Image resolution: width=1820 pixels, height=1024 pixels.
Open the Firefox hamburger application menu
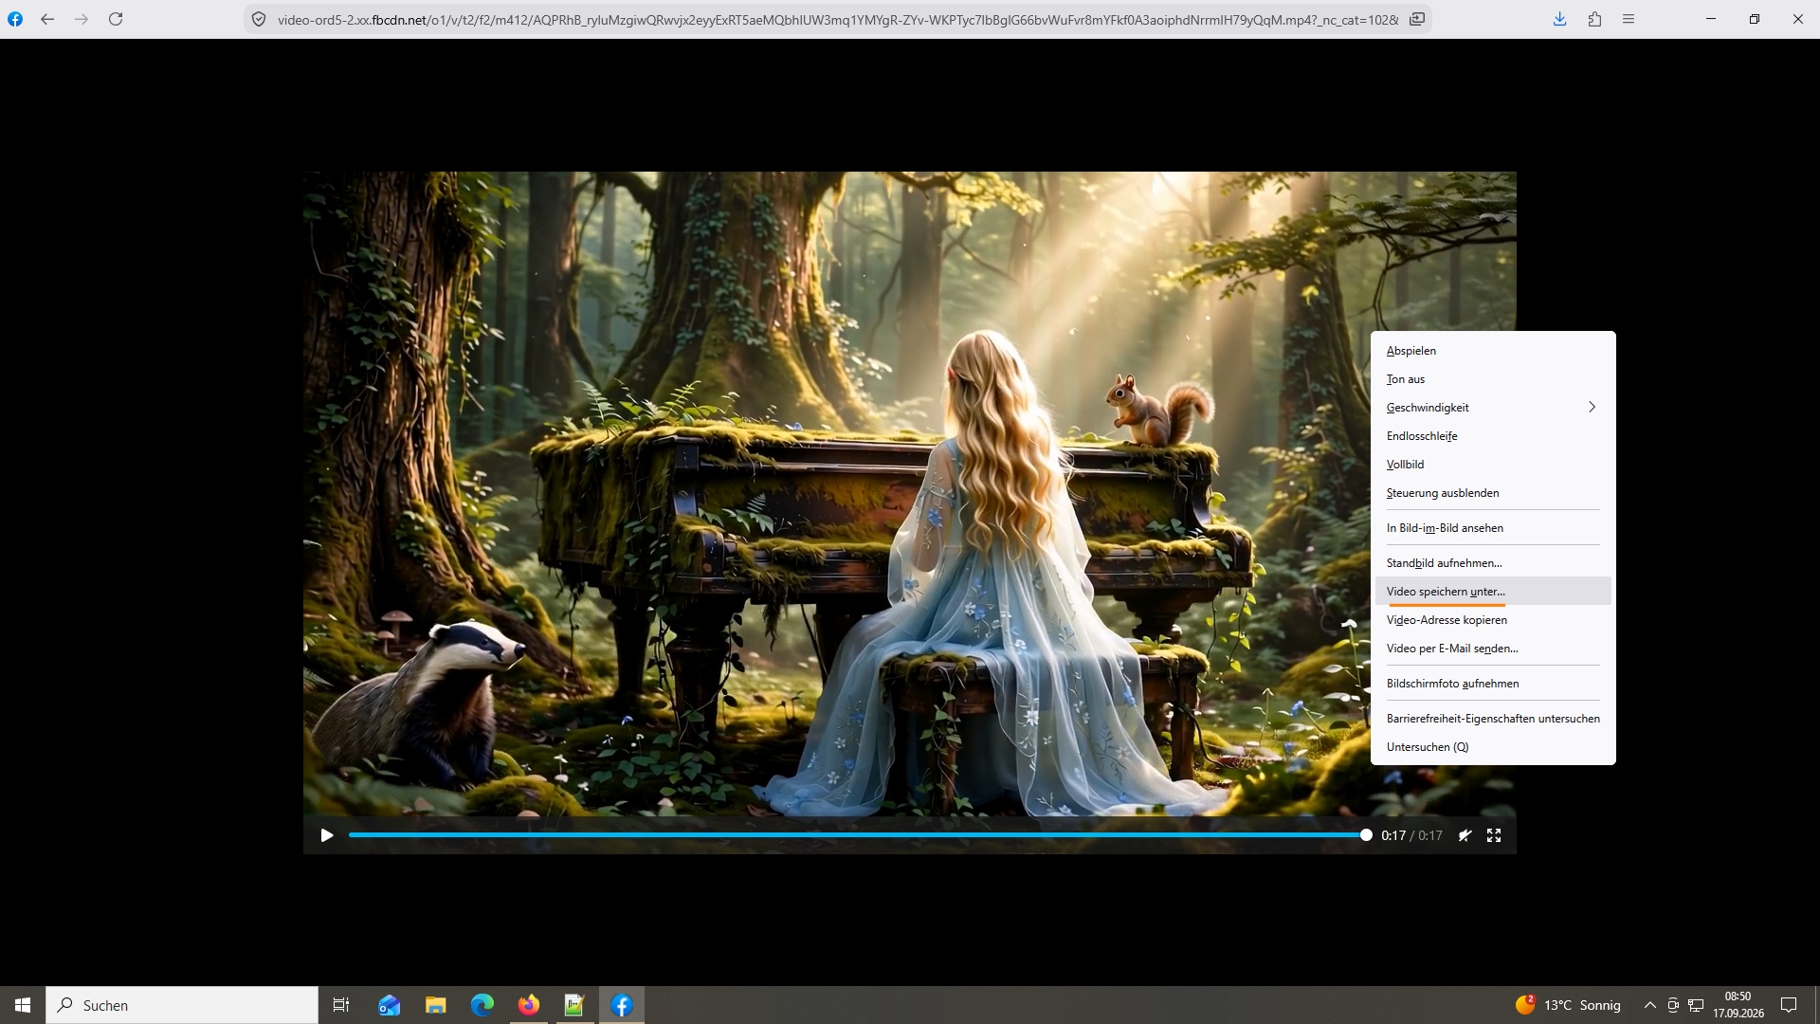tap(1629, 19)
